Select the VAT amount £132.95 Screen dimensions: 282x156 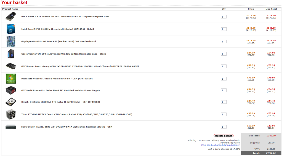[x=271, y=149]
